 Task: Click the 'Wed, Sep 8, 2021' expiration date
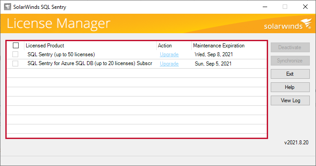pos(213,54)
